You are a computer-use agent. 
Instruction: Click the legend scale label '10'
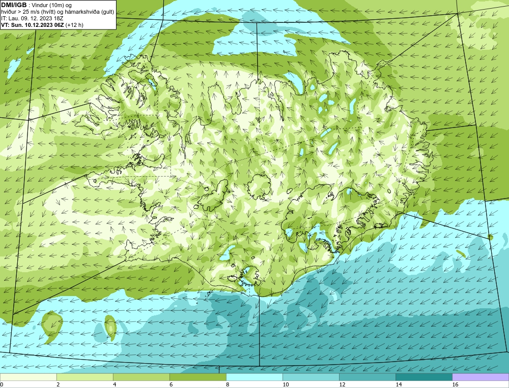(x=285, y=384)
